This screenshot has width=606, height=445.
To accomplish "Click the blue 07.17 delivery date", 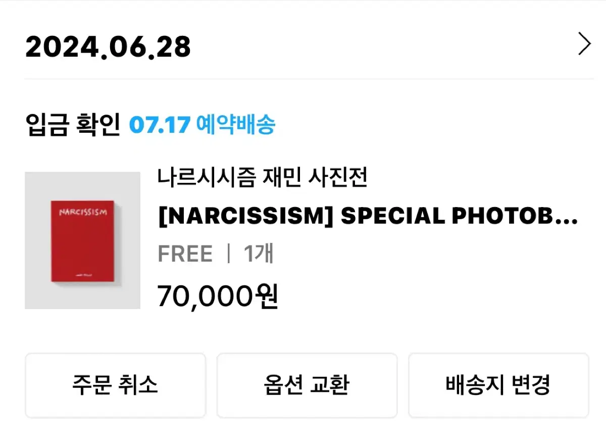I will point(160,125).
